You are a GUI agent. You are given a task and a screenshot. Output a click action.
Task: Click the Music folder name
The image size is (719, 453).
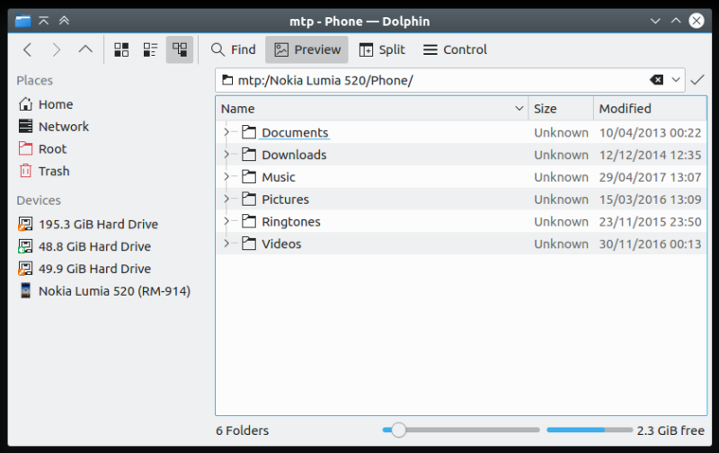pos(279,177)
